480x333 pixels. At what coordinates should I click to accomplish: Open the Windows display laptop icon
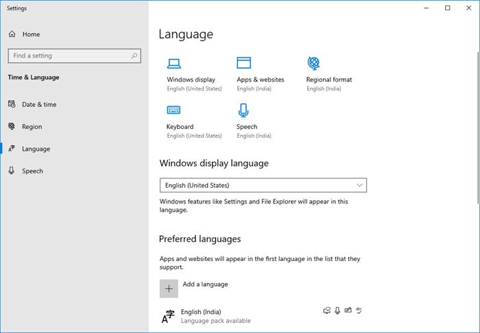coord(174,63)
